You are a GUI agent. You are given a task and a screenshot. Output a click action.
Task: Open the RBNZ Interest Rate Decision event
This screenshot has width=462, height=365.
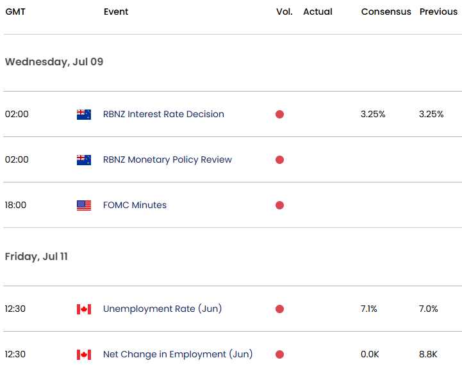(163, 115)
